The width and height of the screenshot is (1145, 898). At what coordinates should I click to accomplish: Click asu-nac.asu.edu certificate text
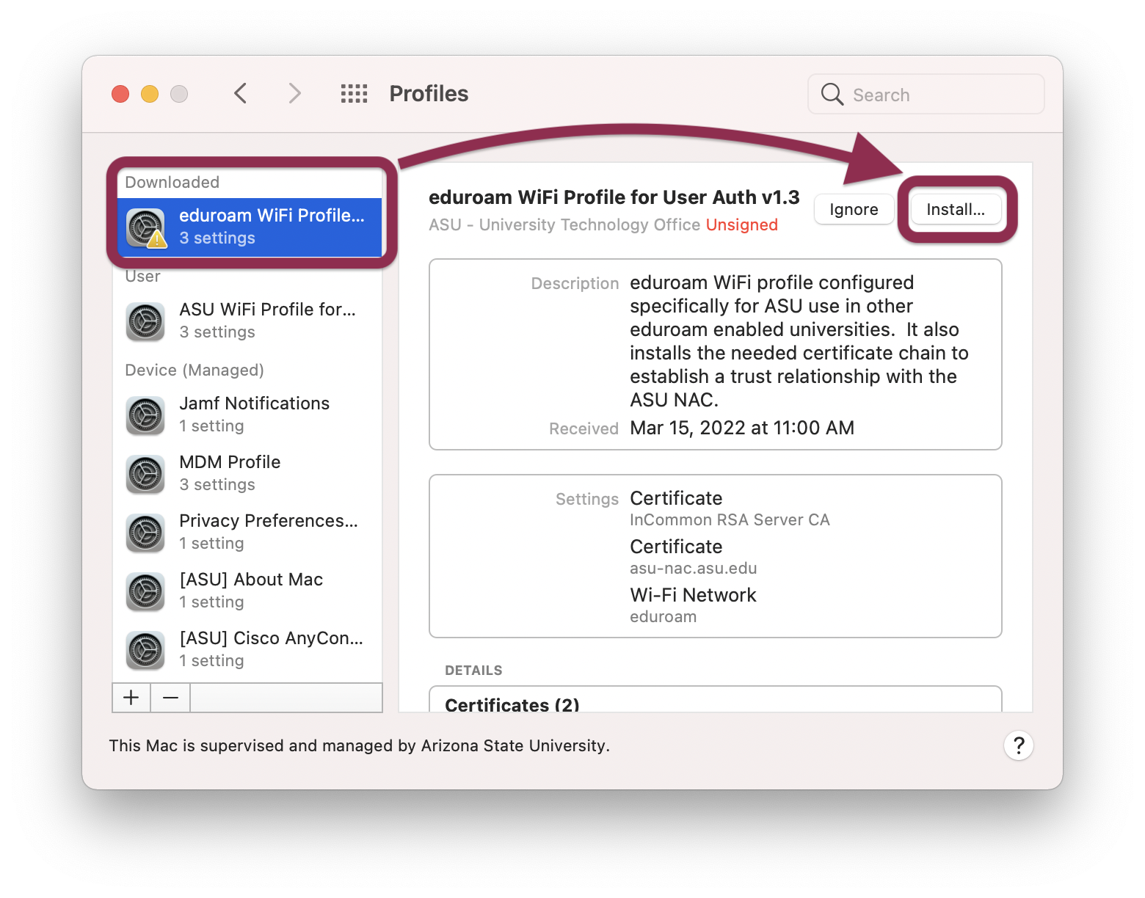point(693,568)
